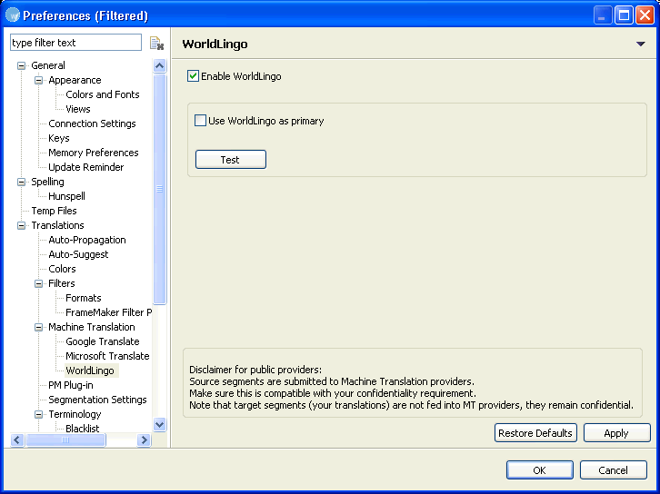The image size is (660, 494).
Task: Select WorldLingo tree item
Action: coord(90,370)
